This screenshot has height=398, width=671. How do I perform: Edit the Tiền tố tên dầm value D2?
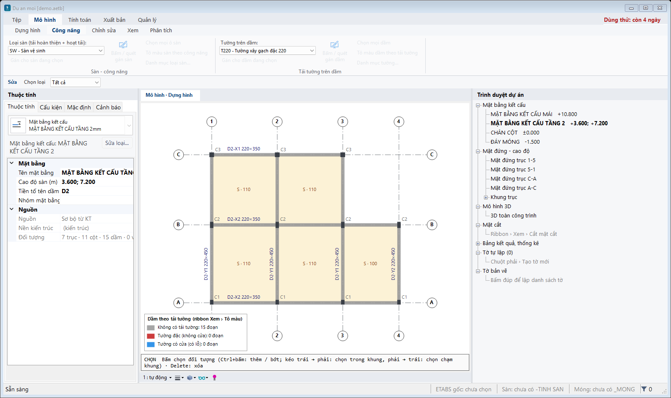(x=97, y=191)
